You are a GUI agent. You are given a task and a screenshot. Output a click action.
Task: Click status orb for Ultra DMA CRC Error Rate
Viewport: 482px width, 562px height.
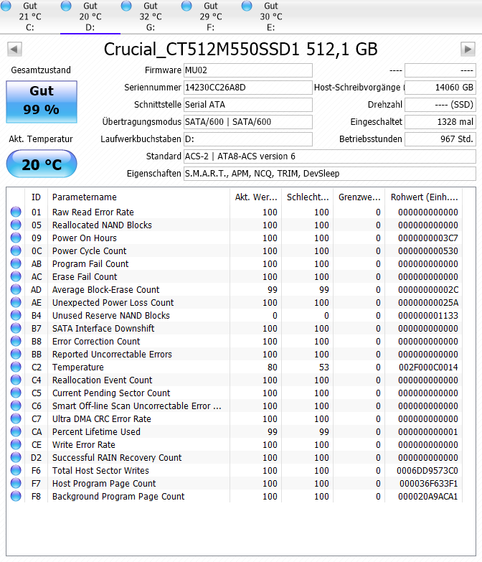point(16,418)
